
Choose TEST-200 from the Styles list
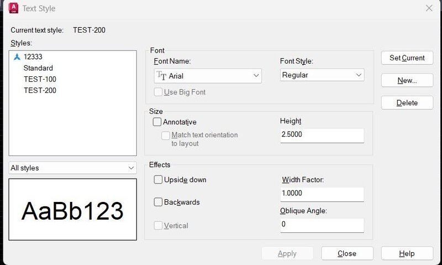[40, 90]
